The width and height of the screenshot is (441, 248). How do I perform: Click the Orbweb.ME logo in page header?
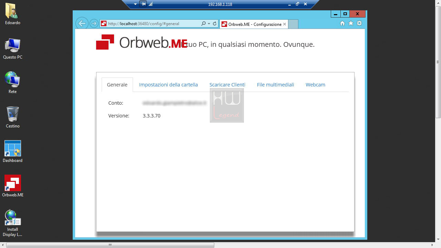[141, 42]
